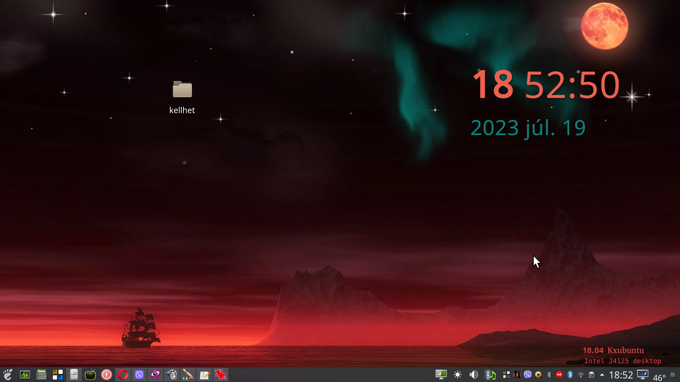
Task: Open the red MEGA tray icon
Action: coord(559,375)
